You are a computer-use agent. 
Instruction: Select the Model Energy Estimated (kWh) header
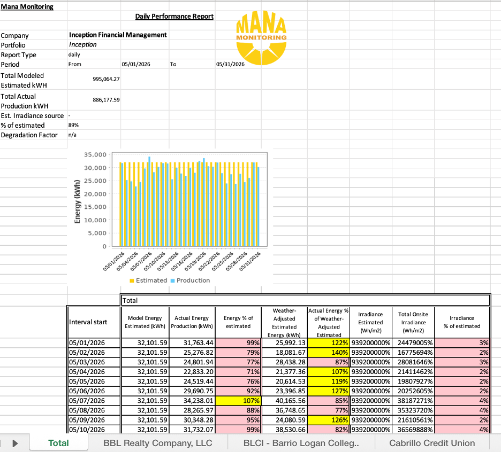click(x=145, y=322)
